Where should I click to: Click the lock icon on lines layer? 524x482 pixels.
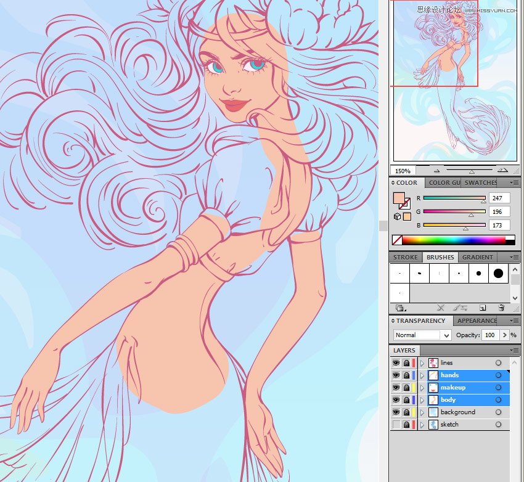click(406, 363)
